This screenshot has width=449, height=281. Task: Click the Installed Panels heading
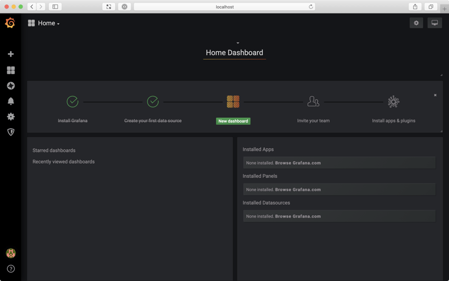click(x=260, y=176)
